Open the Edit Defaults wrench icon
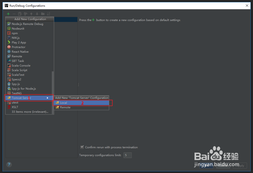Screen dimensions: 253x173 pyautogui.click(x=26, y=14)
